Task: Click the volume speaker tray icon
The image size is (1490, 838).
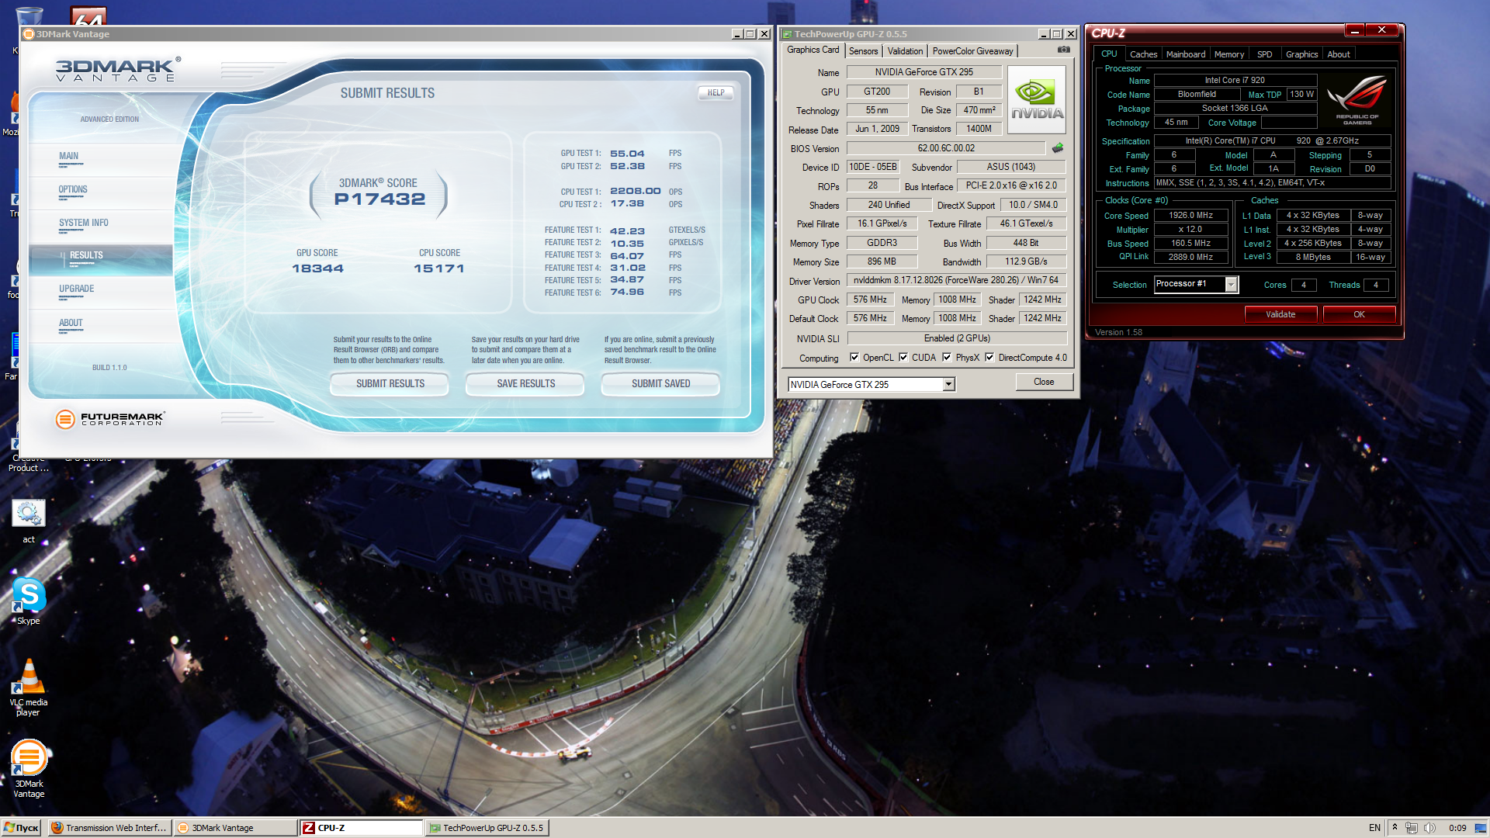Action: point(1429,828)
